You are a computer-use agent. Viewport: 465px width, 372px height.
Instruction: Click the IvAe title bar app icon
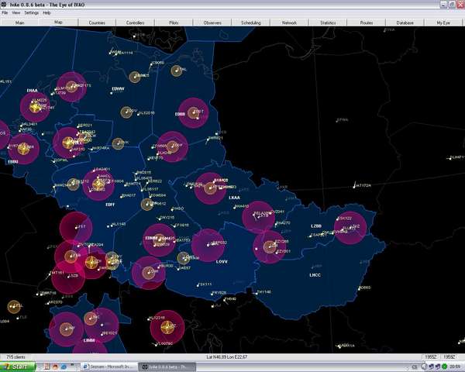coord(4,5)
